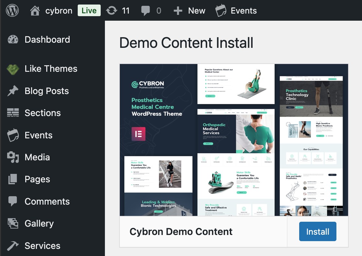Click the Gallery images icon

(13, 223)
